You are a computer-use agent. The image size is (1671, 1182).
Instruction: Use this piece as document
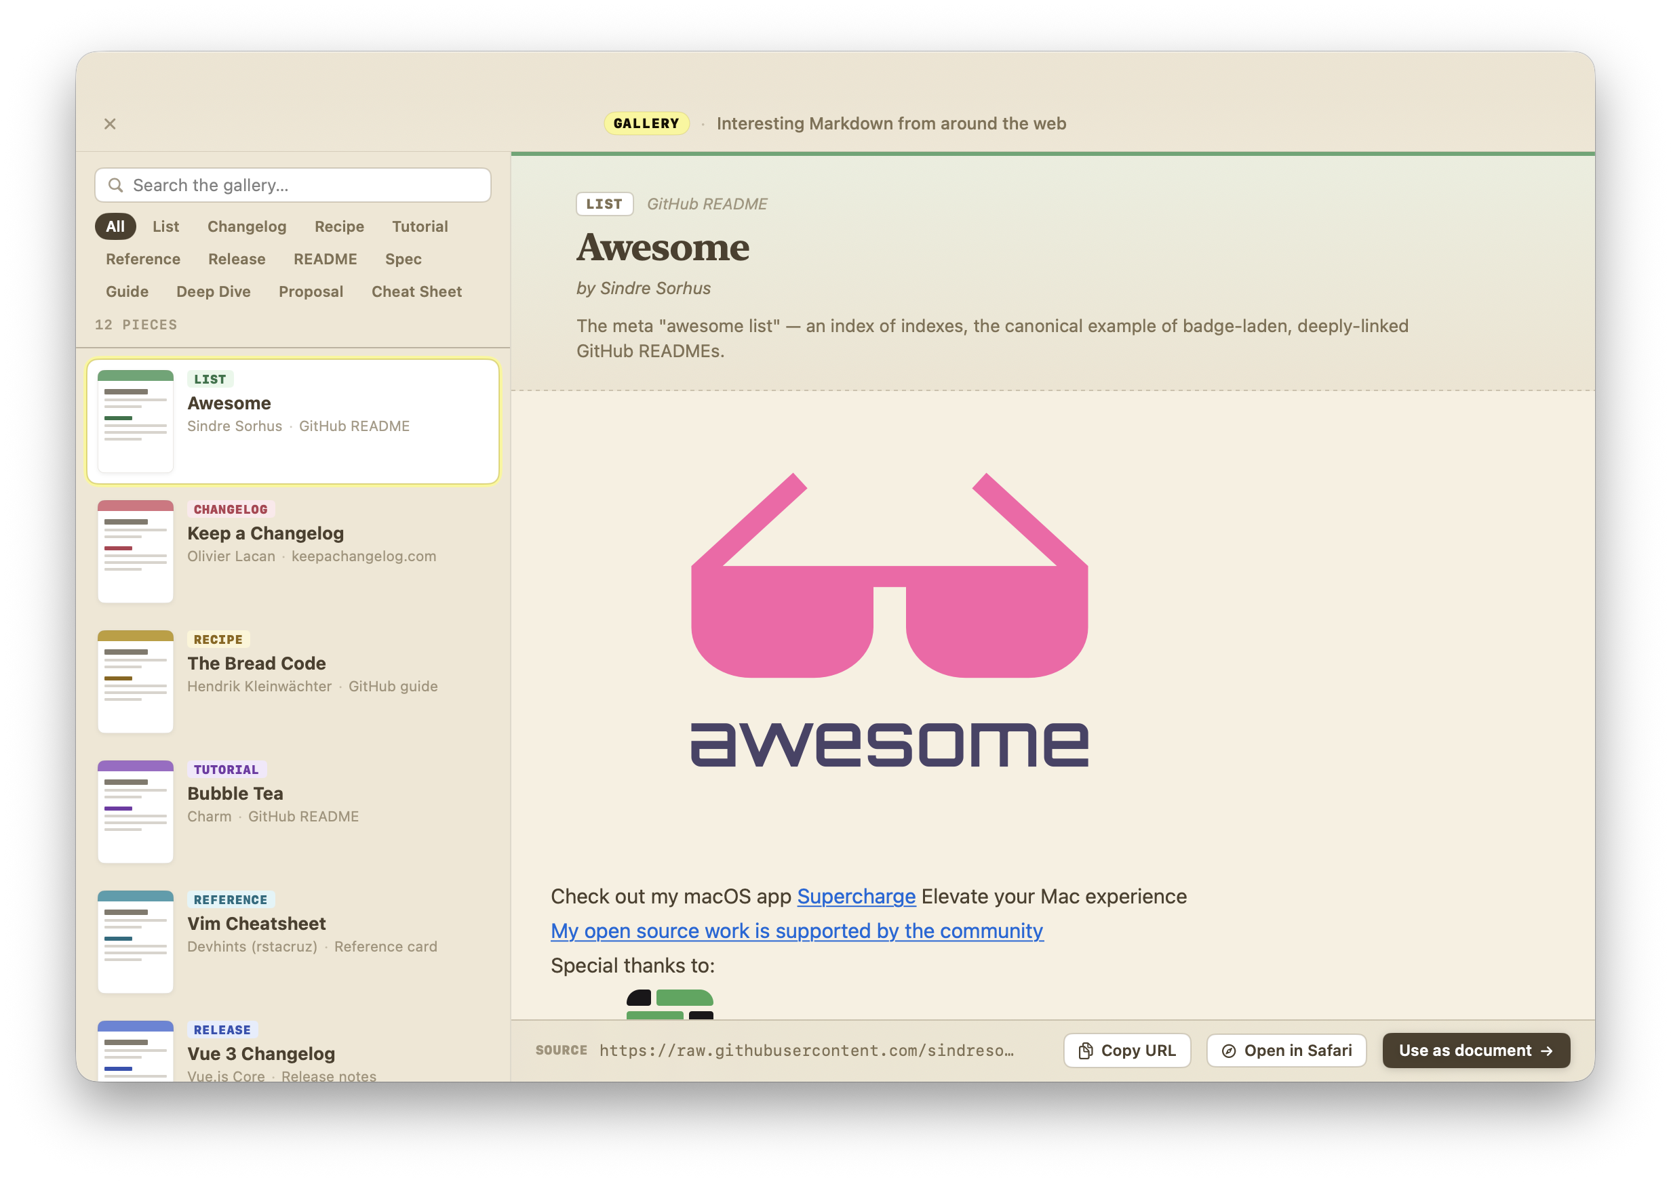click(x=1476, y=1051)
